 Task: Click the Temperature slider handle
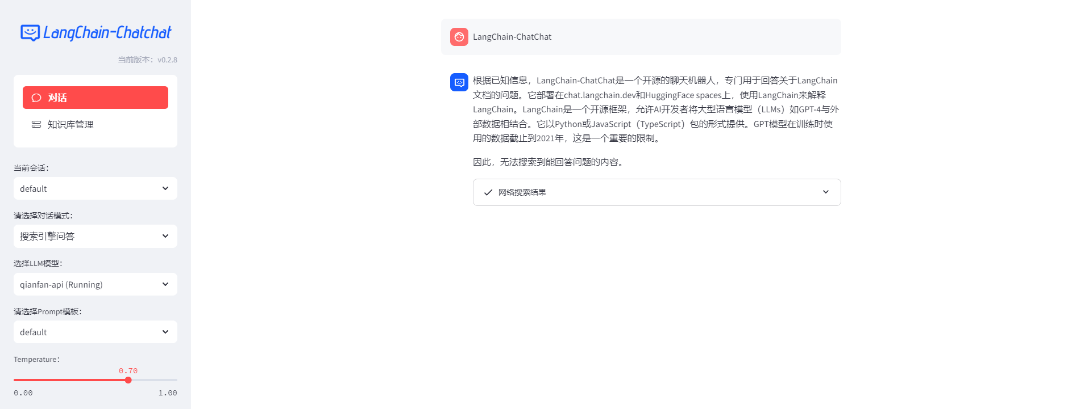click(x=128, y=380)
